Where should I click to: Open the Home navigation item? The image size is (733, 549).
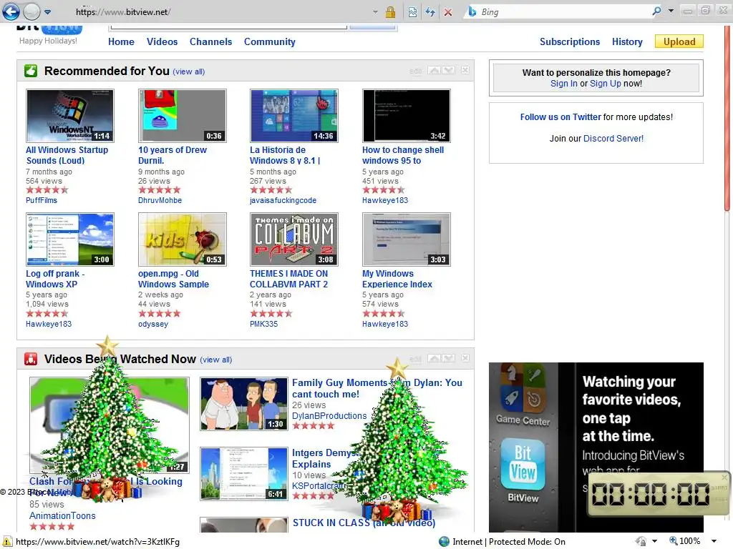click(x=121, y=41)
